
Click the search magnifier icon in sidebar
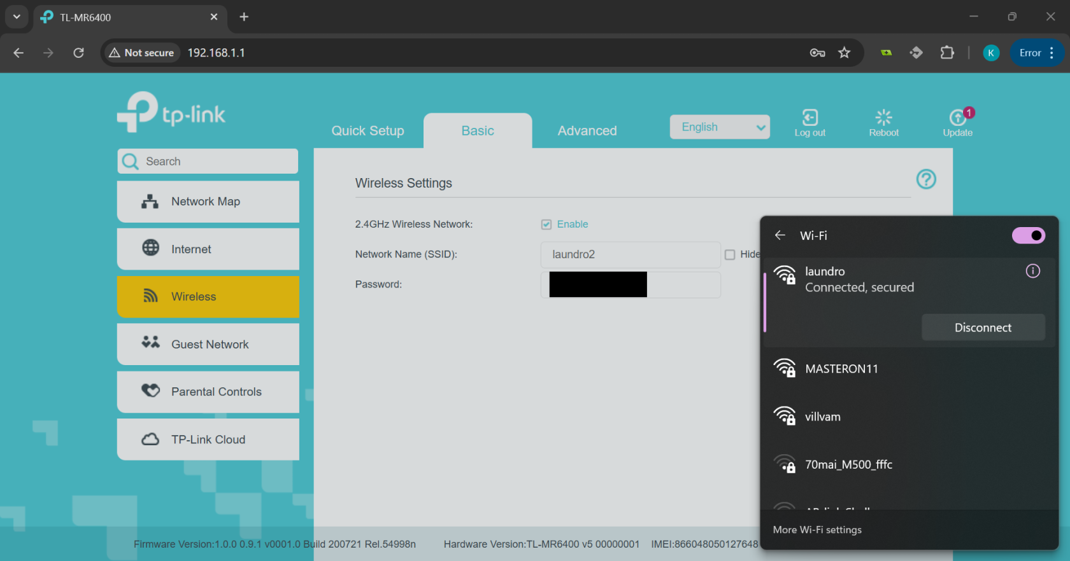pyautogui.click(x=131, y=162)
